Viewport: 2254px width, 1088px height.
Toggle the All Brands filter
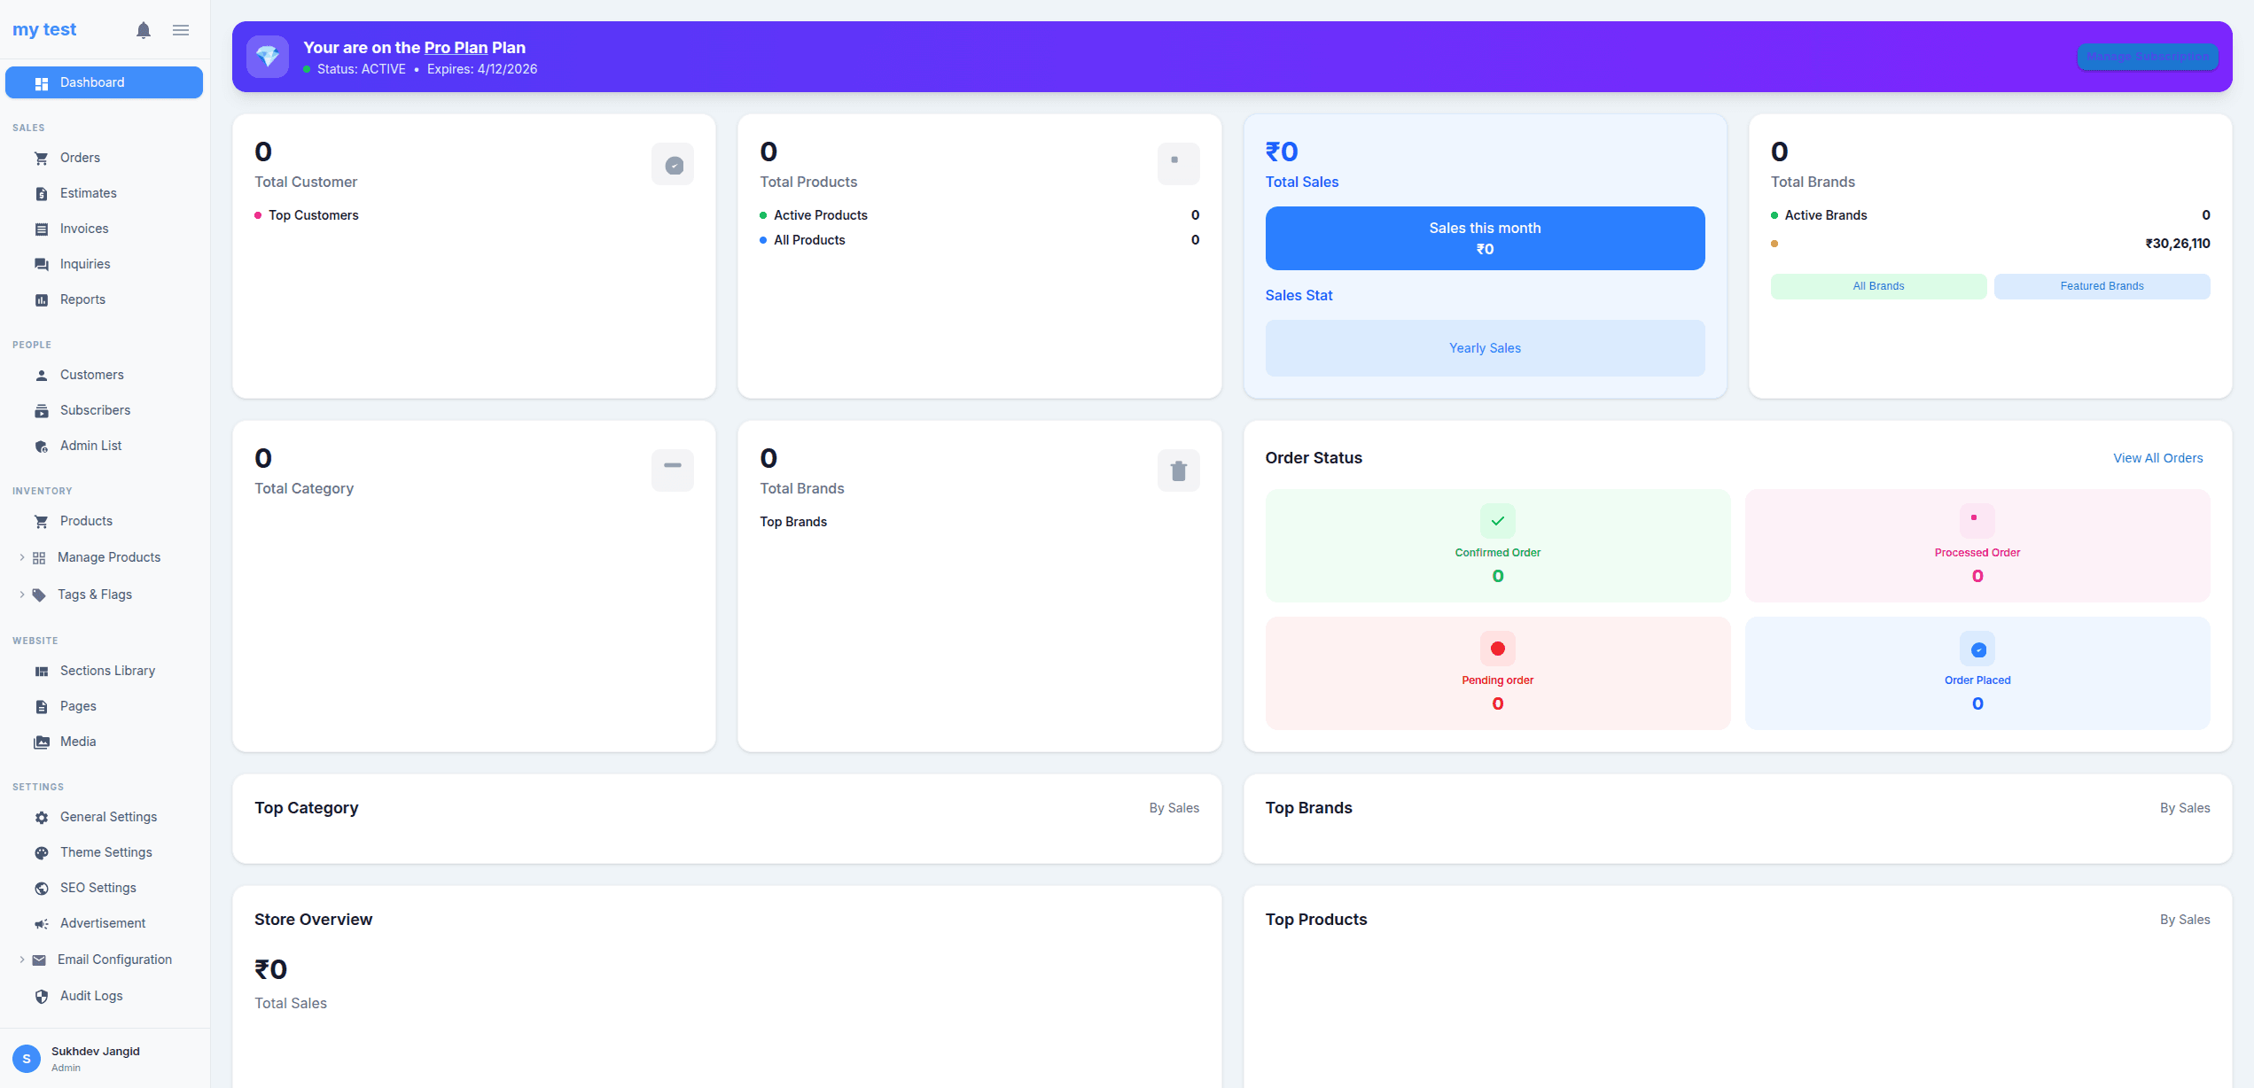coord(1878,285)
